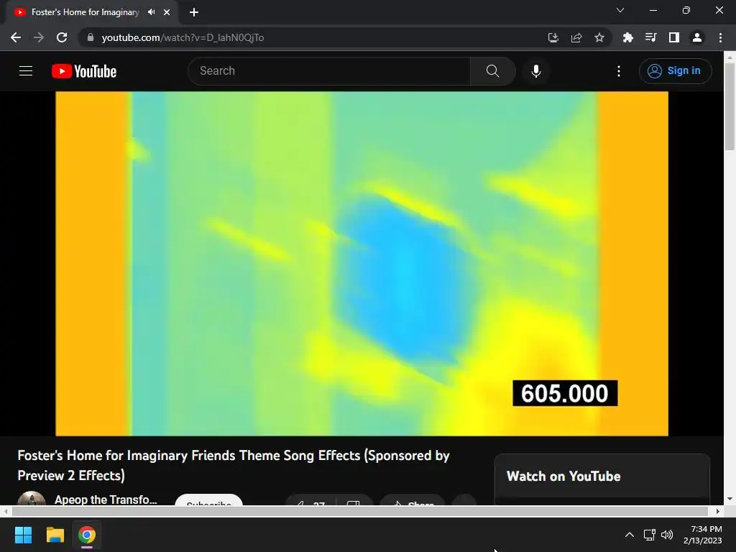Click the vertical scrollbar thumb

tap(730, 106)
